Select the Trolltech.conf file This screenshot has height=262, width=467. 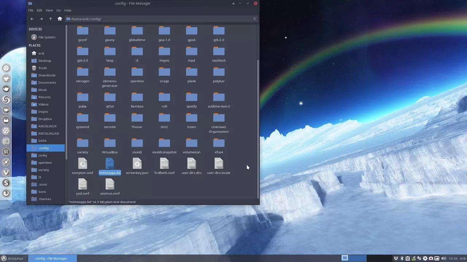tap(164, 167)
